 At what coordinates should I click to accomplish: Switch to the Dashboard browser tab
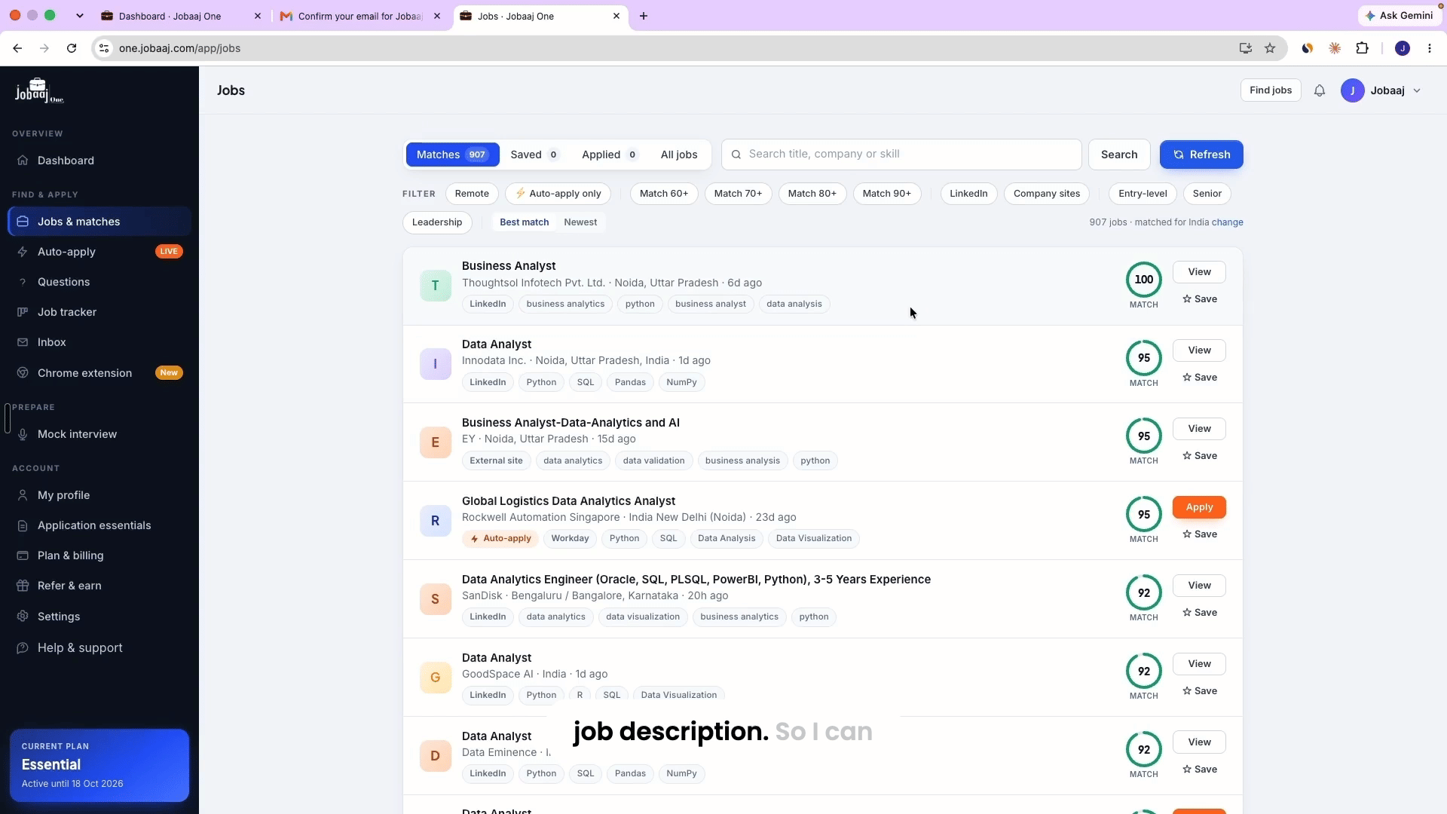(x=181, y=16)
